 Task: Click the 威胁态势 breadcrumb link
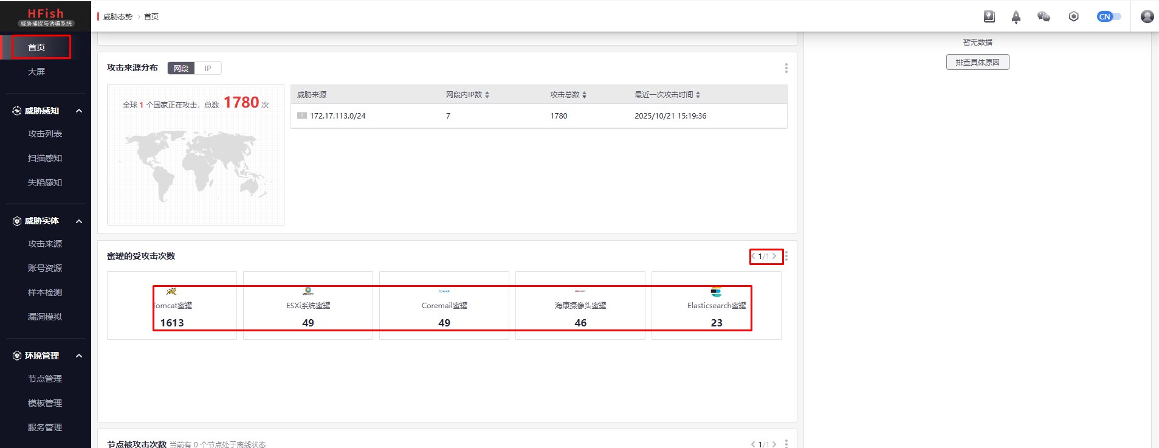[117, 17]
